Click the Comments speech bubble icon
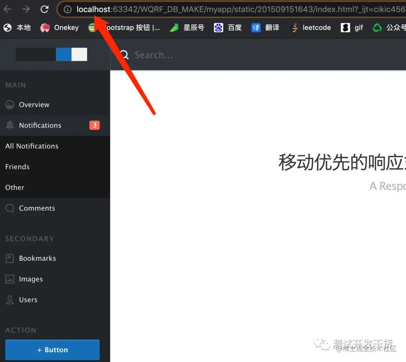Screen dimensions: 406x362 pyautogui.click(x=9, y=208)
